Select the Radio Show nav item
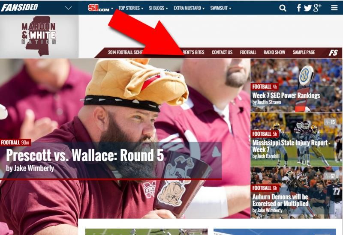Screen dimensions: 343x235 click(x=274, y=52)
